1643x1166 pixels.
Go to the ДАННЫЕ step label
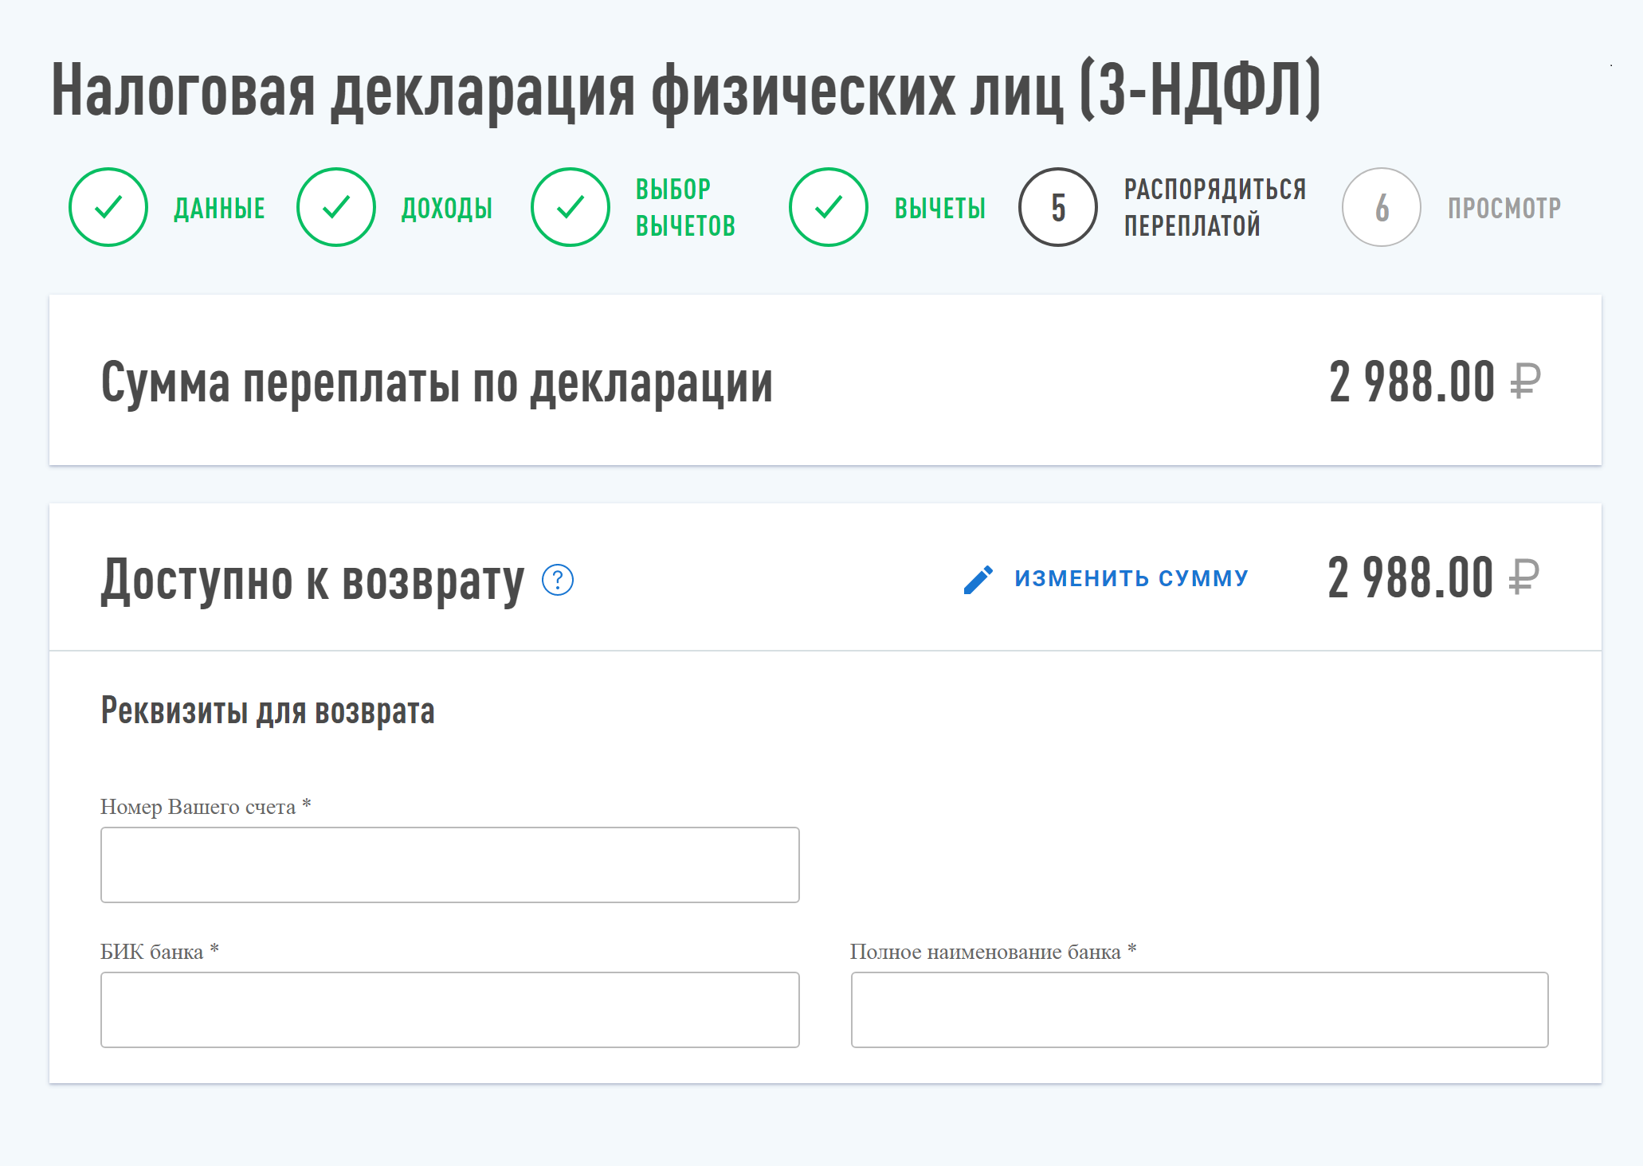coord(219,208)
